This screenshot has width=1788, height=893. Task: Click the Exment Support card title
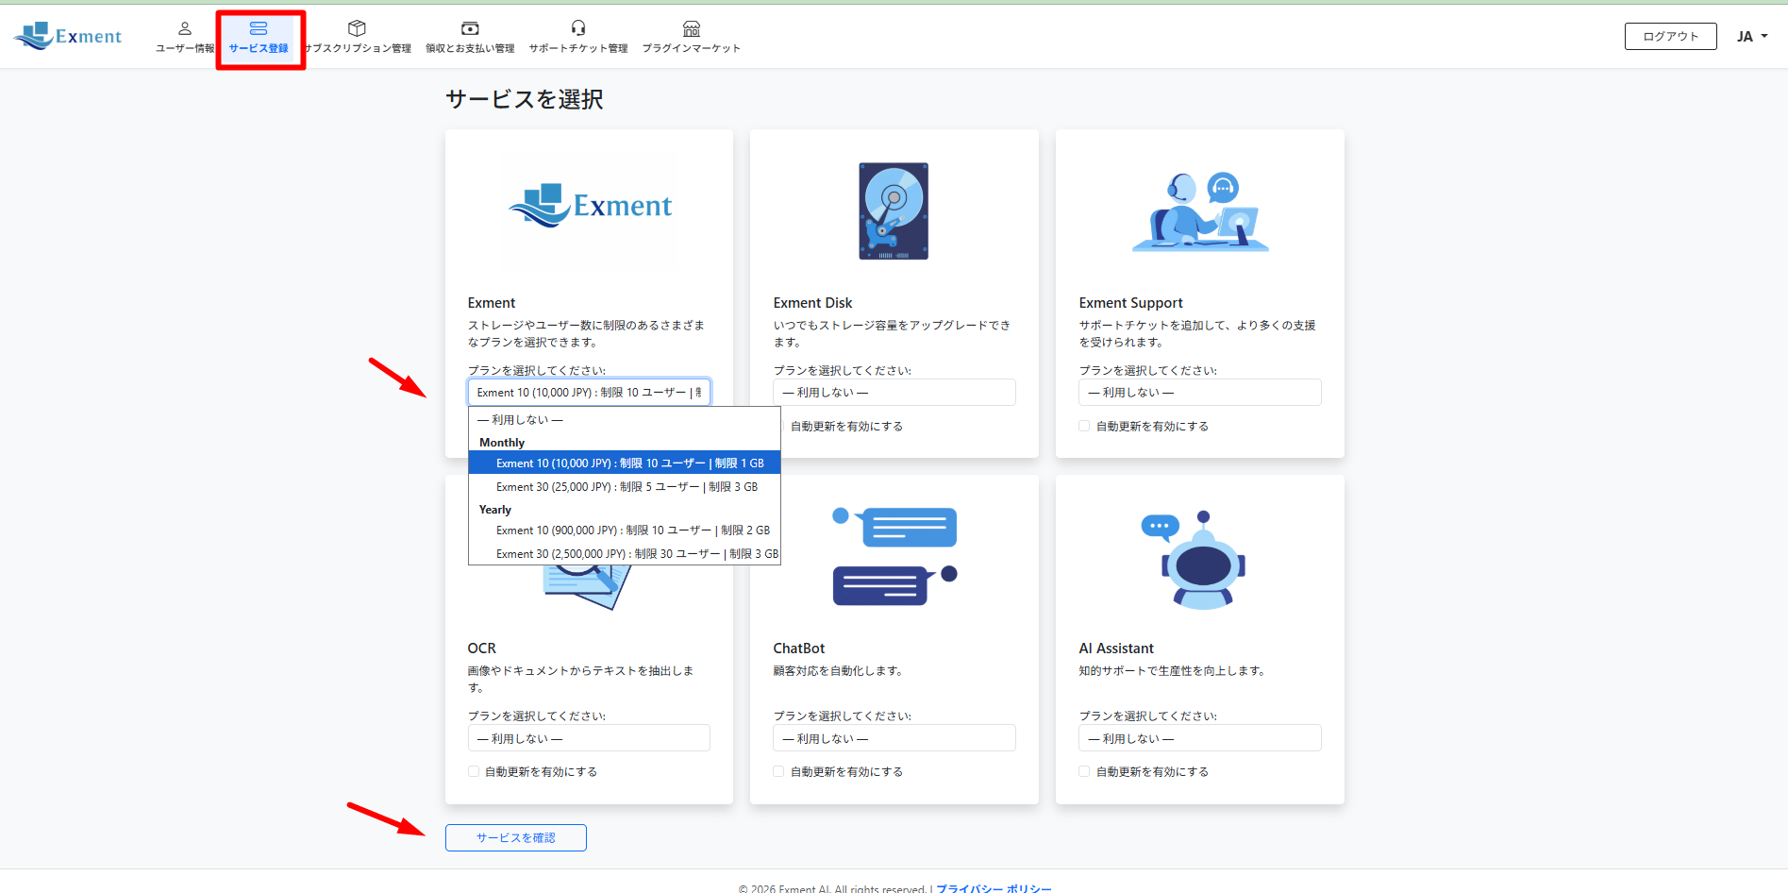click(x=1130, y=303)
